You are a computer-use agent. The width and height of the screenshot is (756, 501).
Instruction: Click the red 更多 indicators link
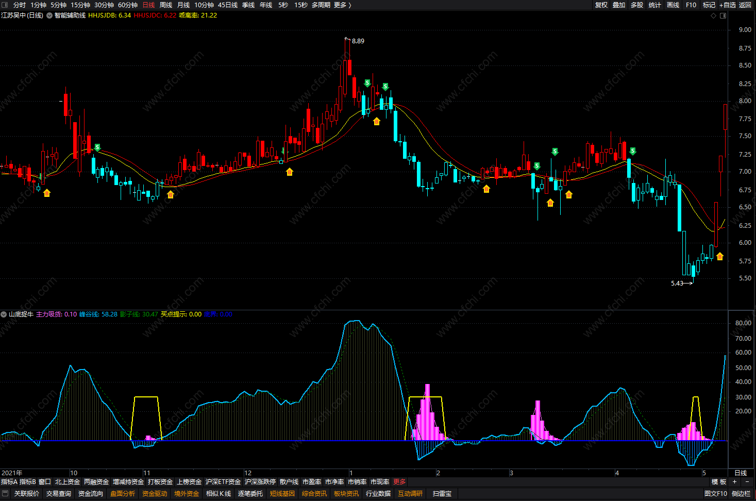(399, 482)
